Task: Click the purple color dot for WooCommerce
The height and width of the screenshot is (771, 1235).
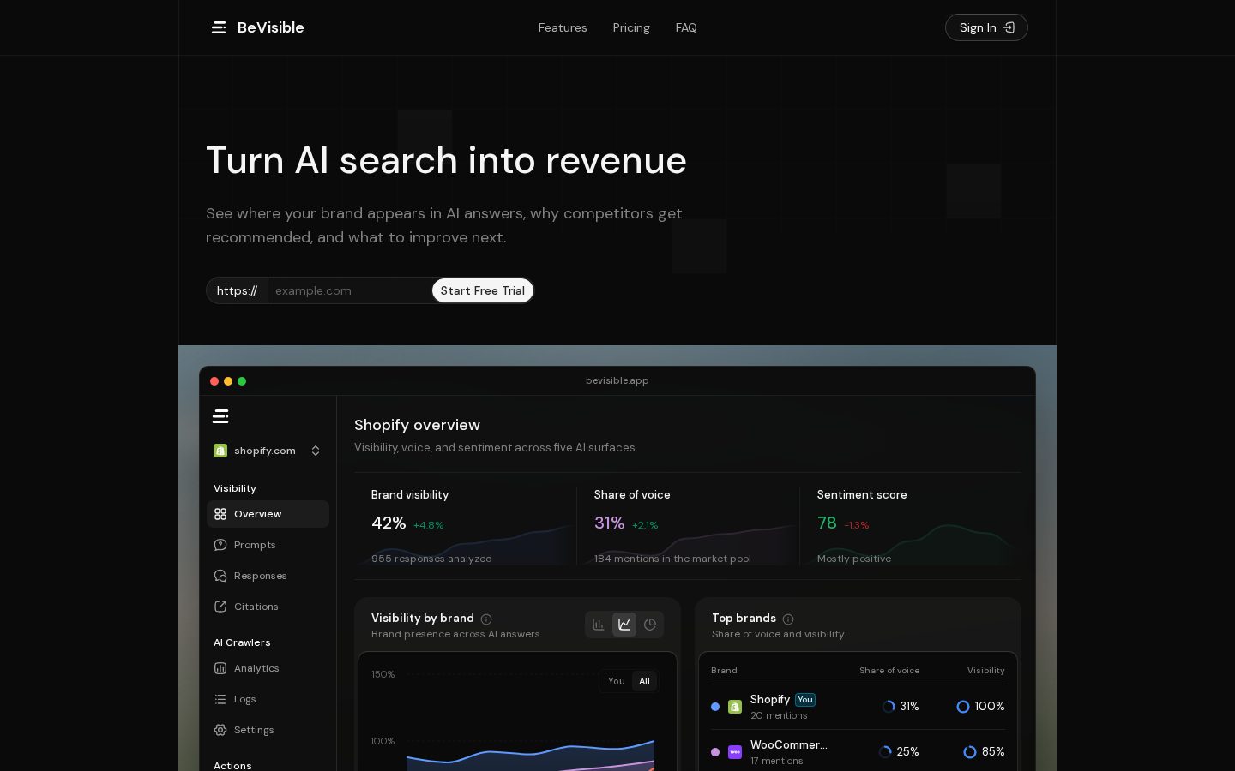Action: (x=715, y=752)
